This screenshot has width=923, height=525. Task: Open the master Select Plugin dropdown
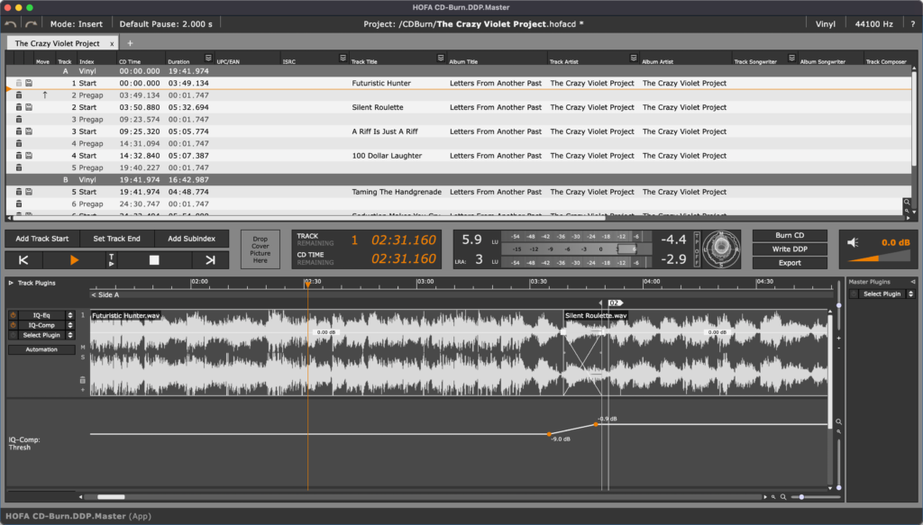pyautogui.click(x=882, y=294)
